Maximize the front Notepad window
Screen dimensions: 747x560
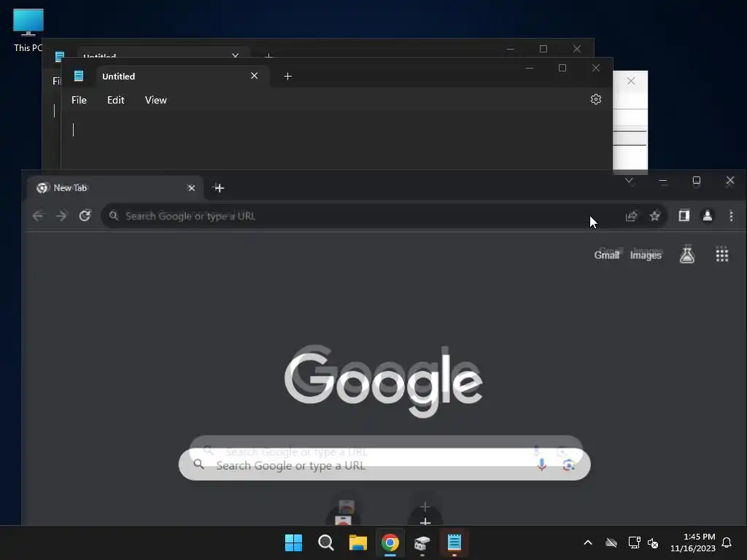[x=562, y=68]
